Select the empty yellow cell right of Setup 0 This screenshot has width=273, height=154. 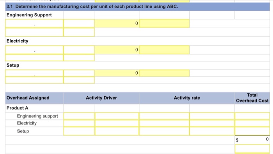click(x=164, y=73)
